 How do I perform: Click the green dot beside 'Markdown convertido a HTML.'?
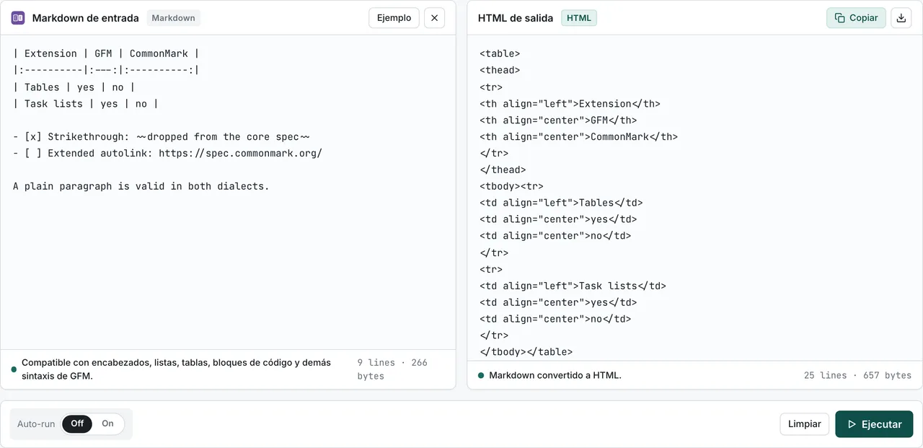point(481,375)
